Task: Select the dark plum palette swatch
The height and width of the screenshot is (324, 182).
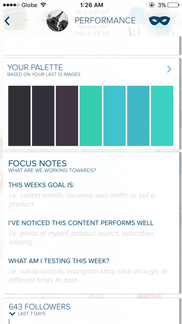Action: click(x=67, y=116)
